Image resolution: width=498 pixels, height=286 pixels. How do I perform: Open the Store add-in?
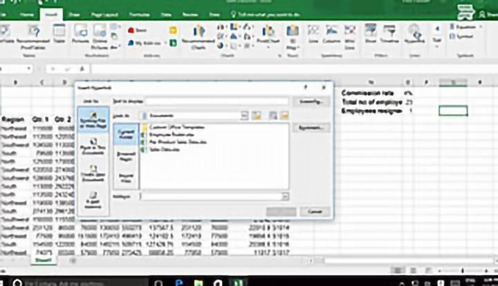(x=137, y=30)
